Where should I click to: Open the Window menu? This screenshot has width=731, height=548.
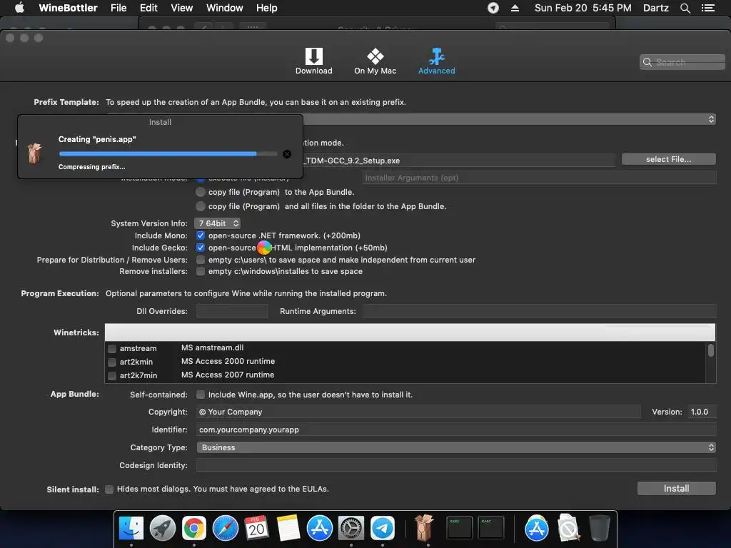coord(225,8)
